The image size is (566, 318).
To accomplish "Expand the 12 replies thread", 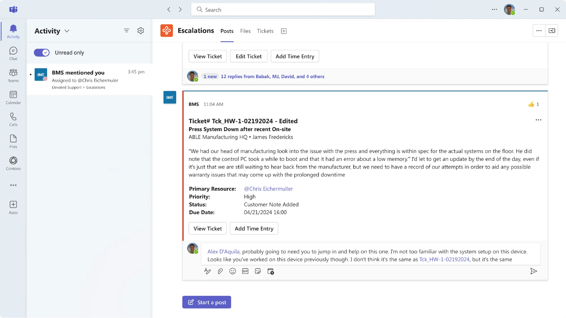I will coord(272,76).
